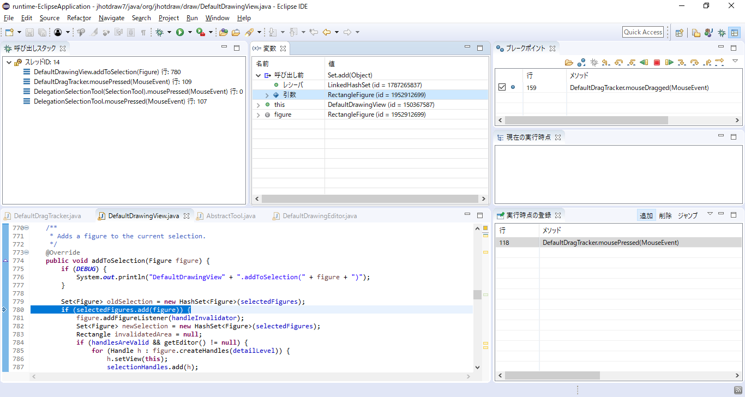Image resolution: width=745 pixels, height=397 pixels.
Task: Click the Open Perspective icon
Action: 680,32
